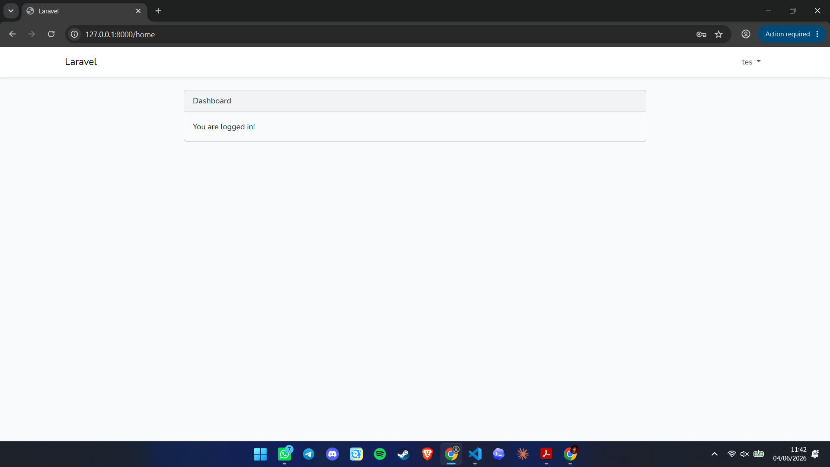
Task: Switch to Visual Studio Code
Action: coord(475,454)
